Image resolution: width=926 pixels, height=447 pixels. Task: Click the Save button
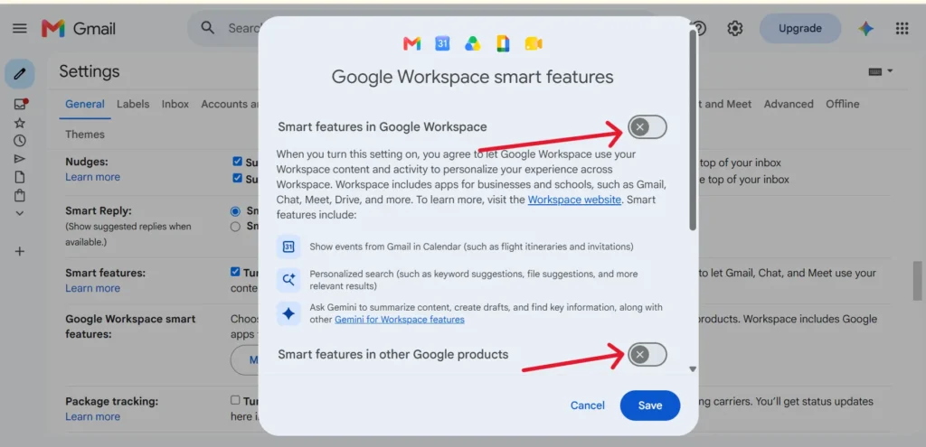click(649, 405)
